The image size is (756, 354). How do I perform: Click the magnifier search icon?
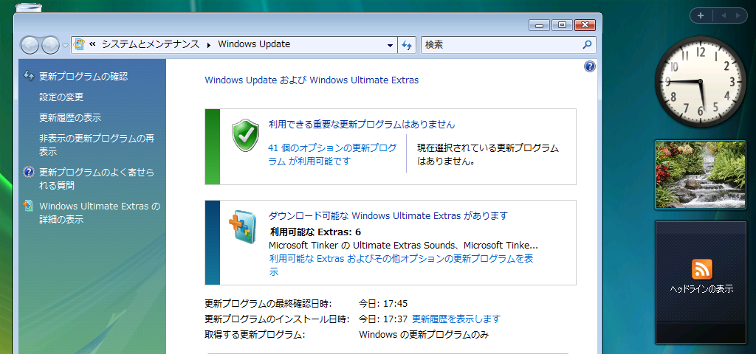[587, 45]
